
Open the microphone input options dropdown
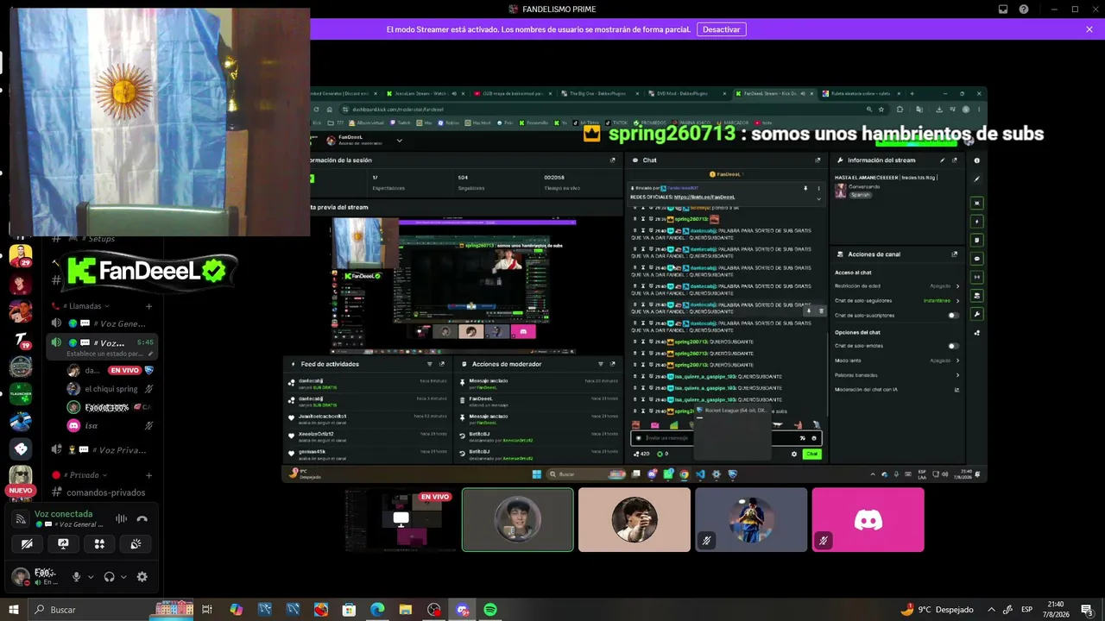pyautogui.click(x=91, y=577)
